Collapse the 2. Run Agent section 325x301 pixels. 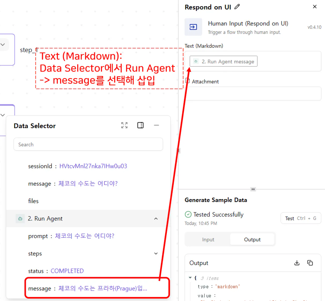pyautogui.click(x=156, y=219)
